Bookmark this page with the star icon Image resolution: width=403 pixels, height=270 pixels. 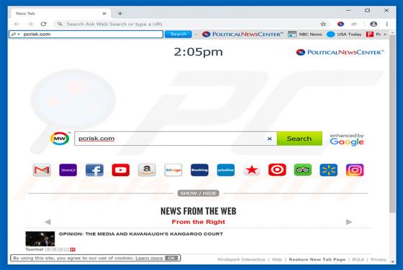pos(323,24)
